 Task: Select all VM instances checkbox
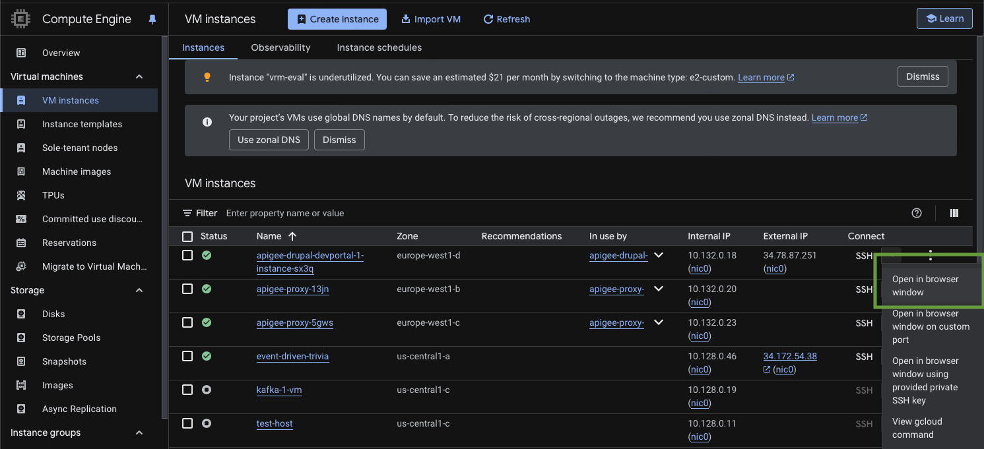point(187,235)
